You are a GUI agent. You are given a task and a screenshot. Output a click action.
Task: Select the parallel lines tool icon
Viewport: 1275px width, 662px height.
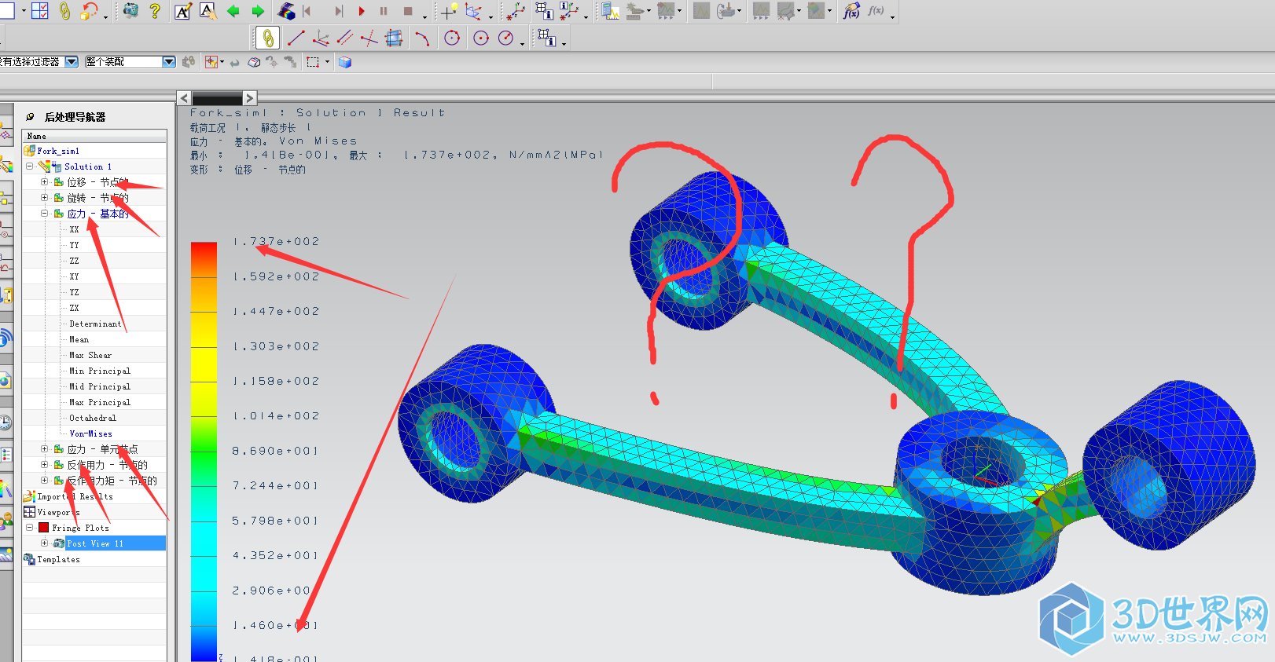[x=345, y=38]
